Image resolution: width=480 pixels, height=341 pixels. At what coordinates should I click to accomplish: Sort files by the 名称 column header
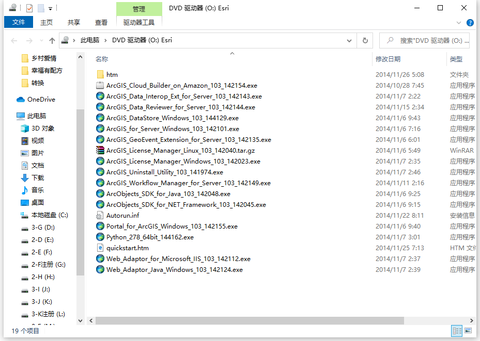click(x=102, y=59)
